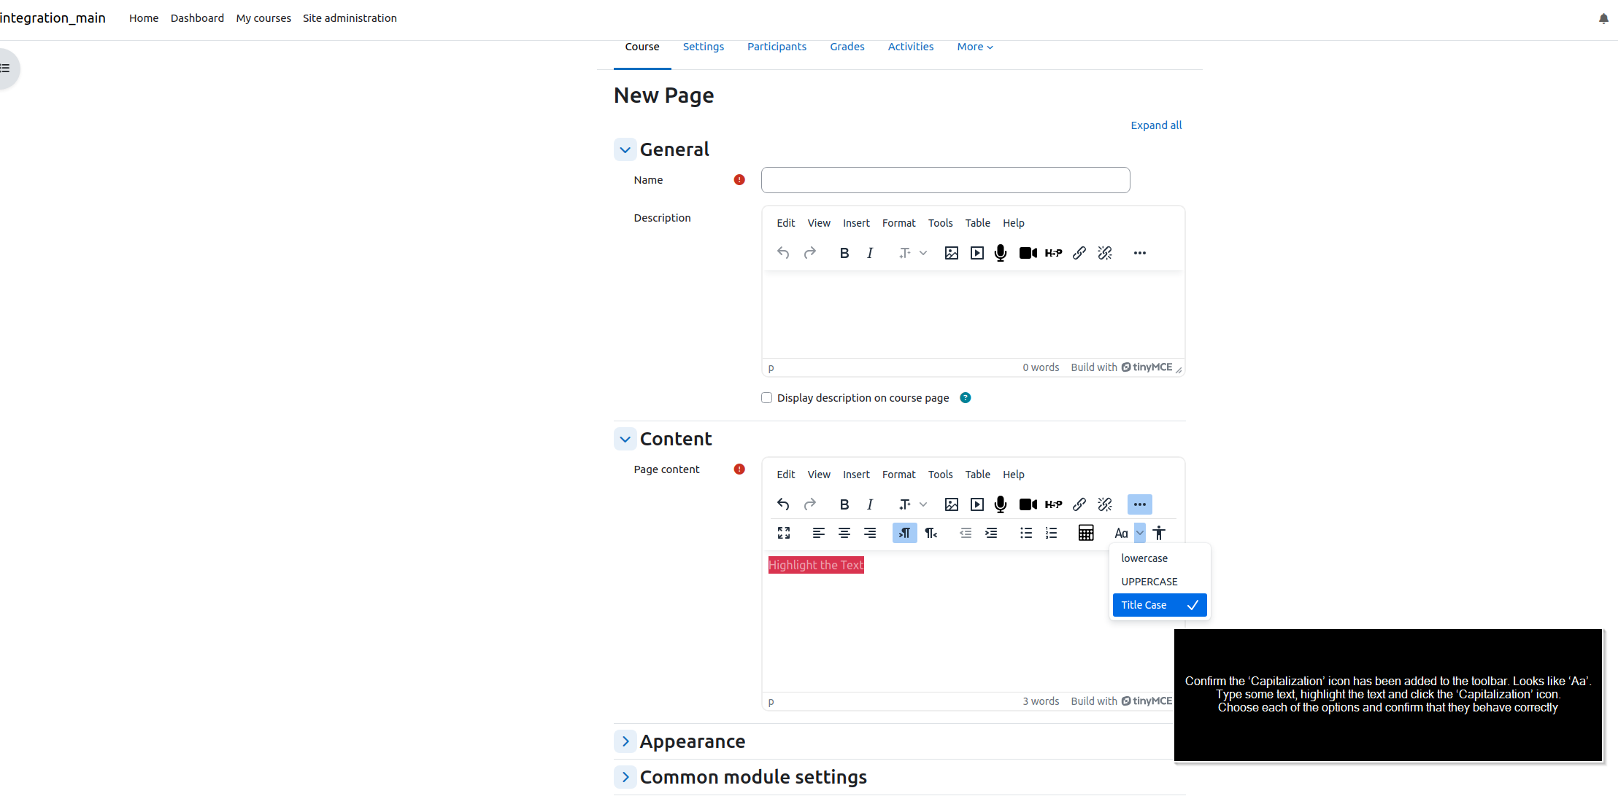Toggle numbered list in Page content editor

(1052, 533)
